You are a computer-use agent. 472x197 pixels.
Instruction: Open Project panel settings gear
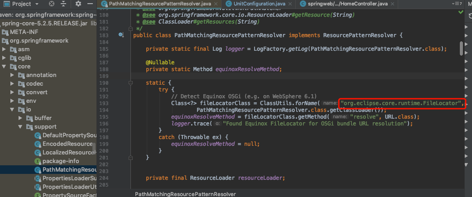point(78,4)
